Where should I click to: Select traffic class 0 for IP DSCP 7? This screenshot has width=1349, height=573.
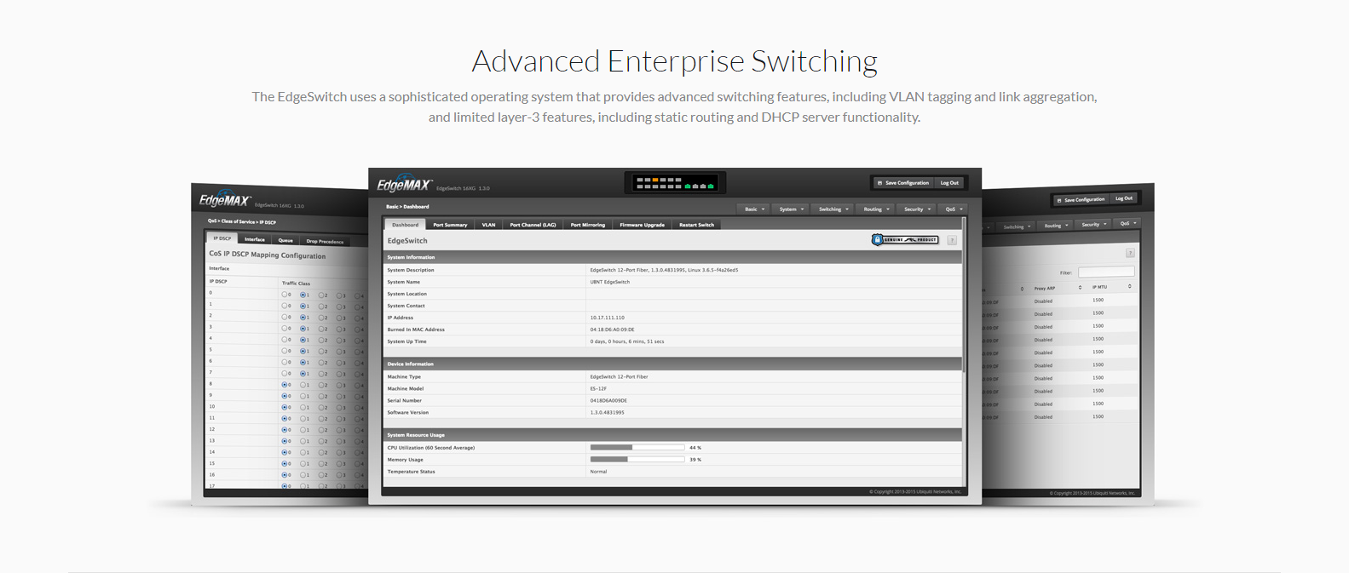pos(285,373)
